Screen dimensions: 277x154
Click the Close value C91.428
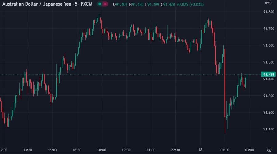(x=168, y=4)
